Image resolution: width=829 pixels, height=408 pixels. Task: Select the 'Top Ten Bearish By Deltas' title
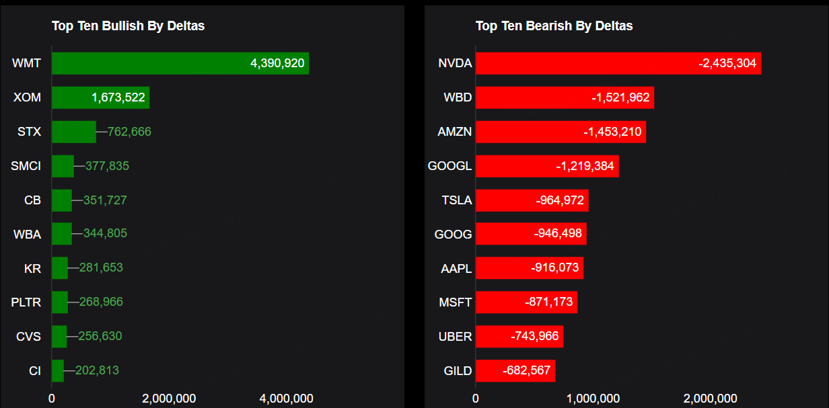(x=554, y=26)
